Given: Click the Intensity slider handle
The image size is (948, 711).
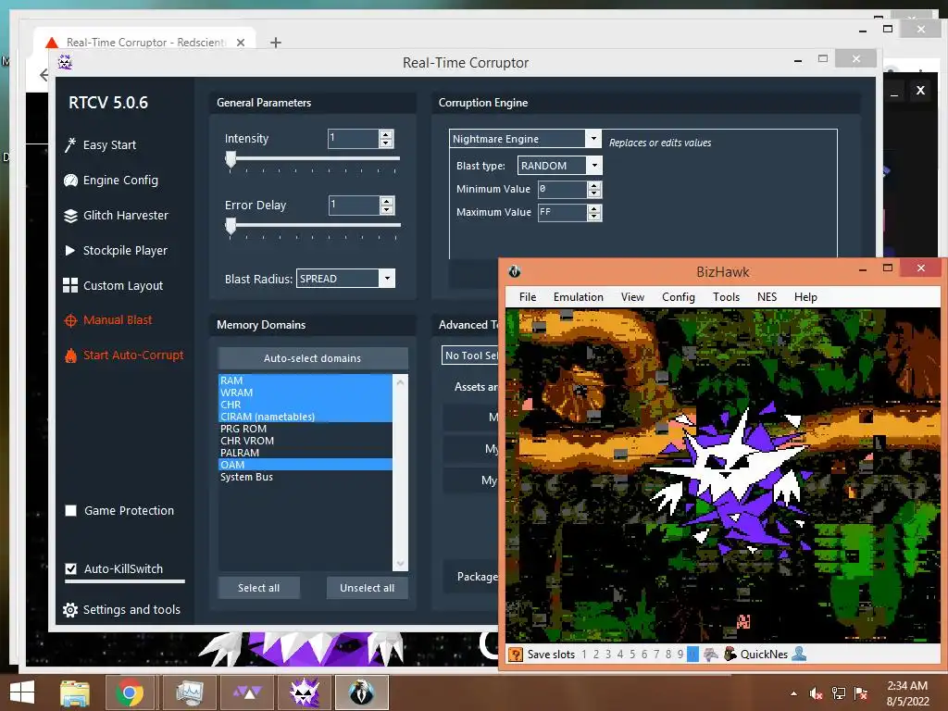Looking at the screenshot, I should coord(231,159).
